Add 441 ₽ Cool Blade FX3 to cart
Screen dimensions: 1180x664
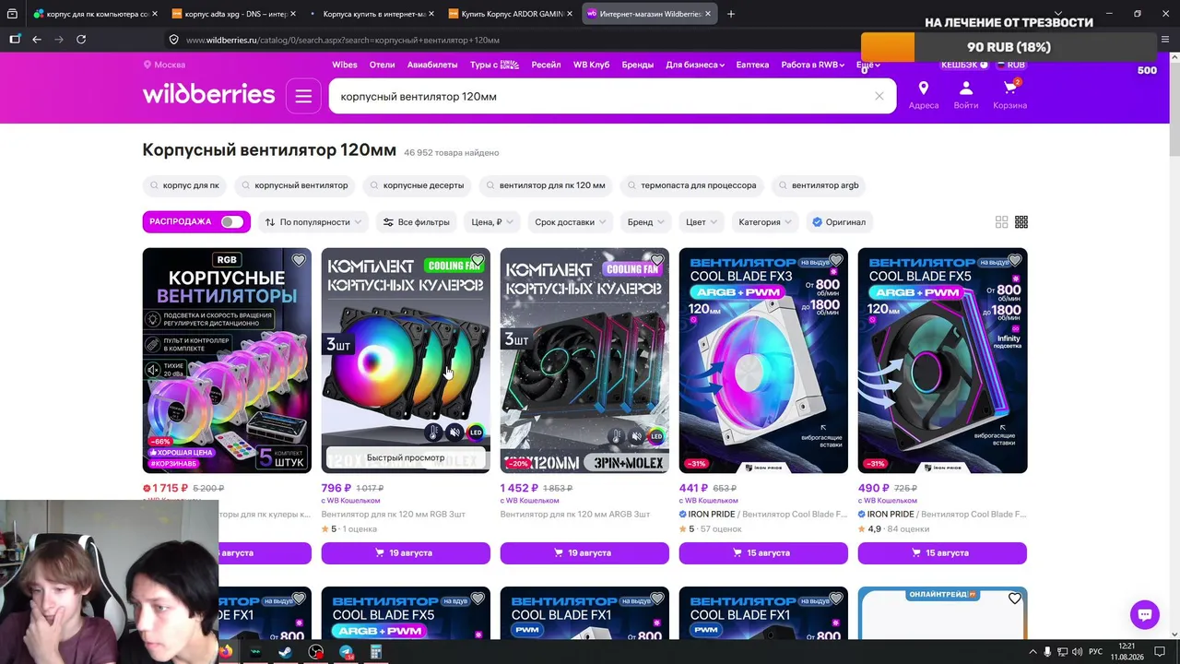point(763,552)
